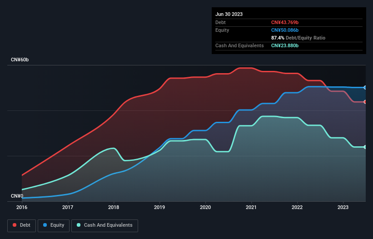Click the CN¥23.880b cash value
Viewport: 373px width, 239px height.
tap(285, 45)
